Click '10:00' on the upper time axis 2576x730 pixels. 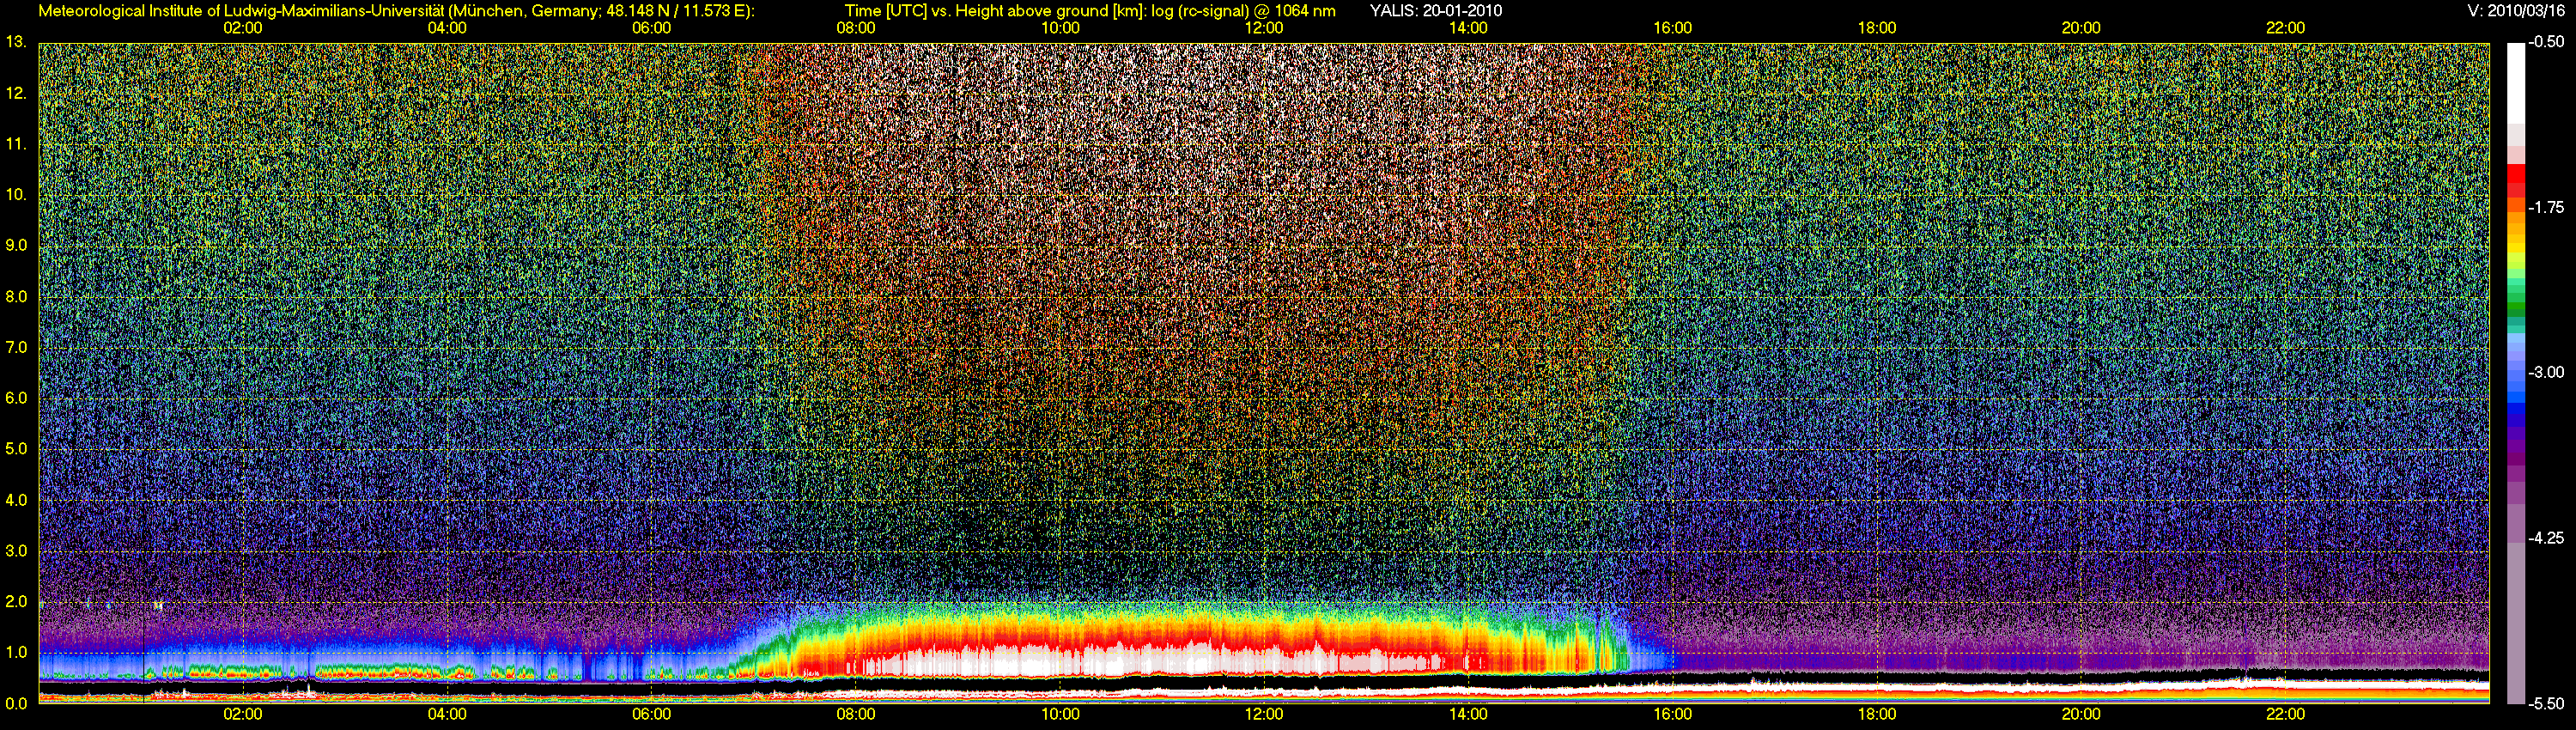click(x=1060, y=28)
